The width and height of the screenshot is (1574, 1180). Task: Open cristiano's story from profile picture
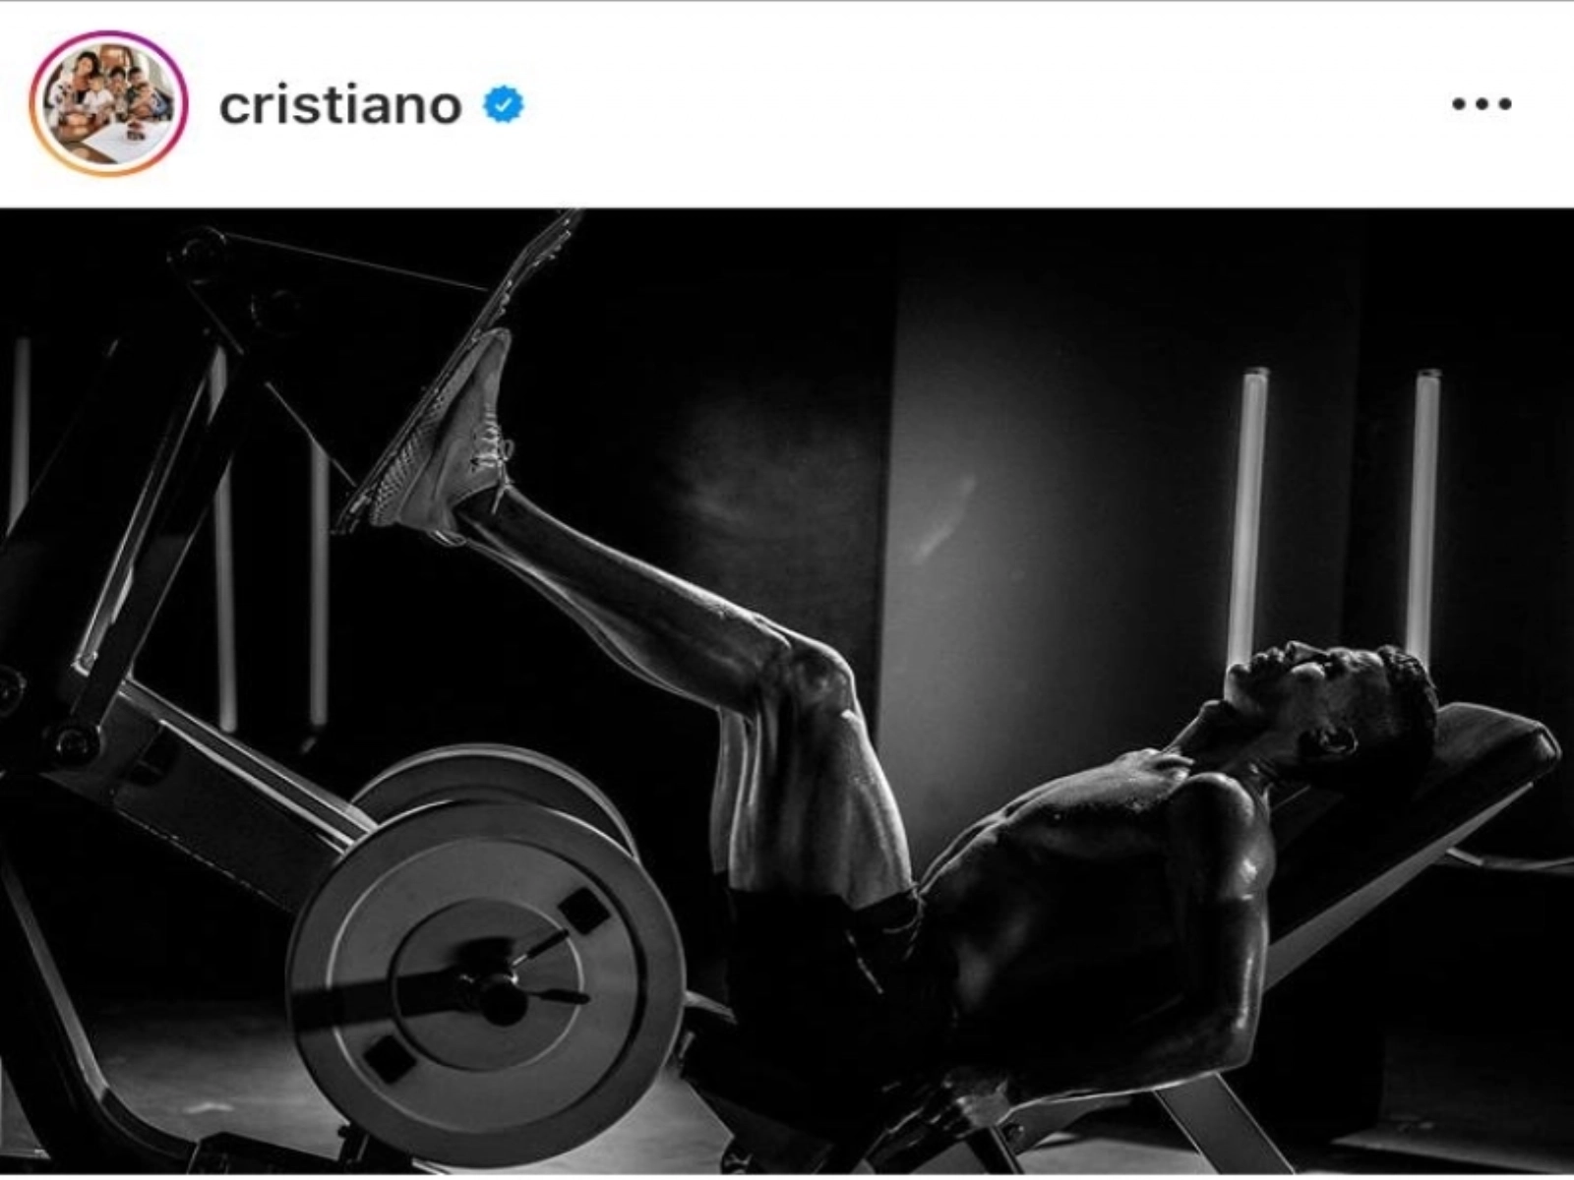(108, 103)
